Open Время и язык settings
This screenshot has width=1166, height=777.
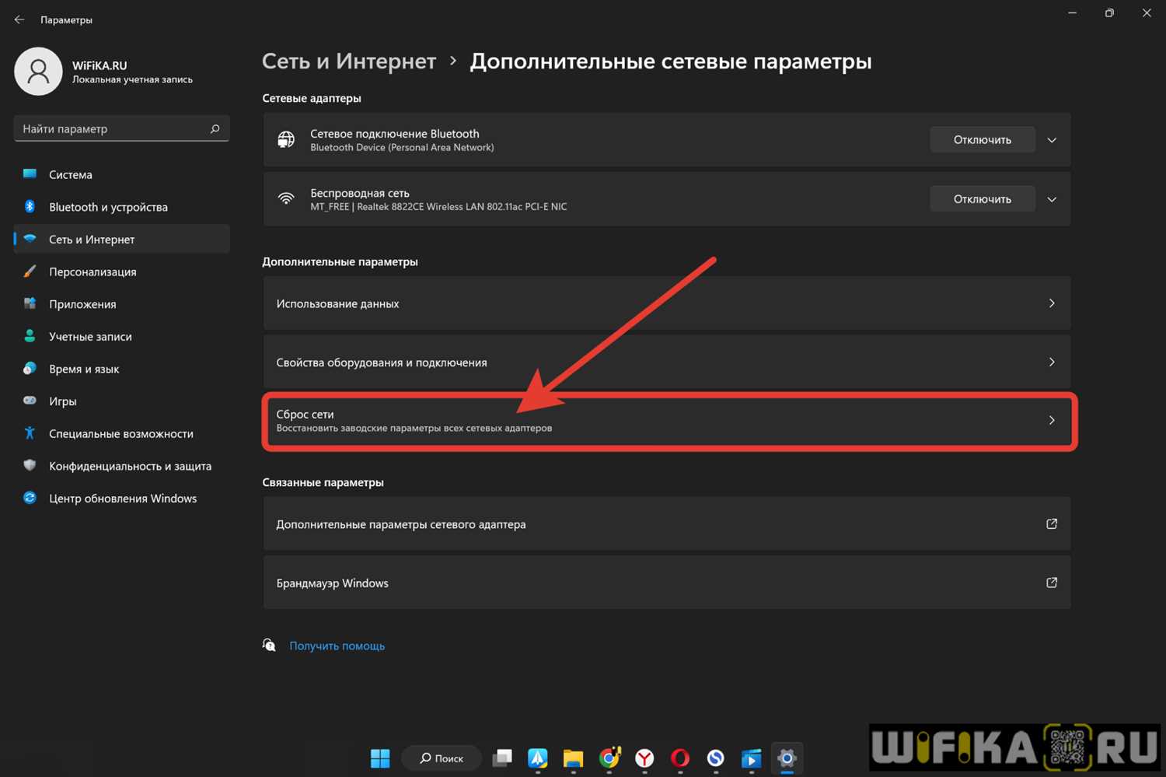point(122,369)
